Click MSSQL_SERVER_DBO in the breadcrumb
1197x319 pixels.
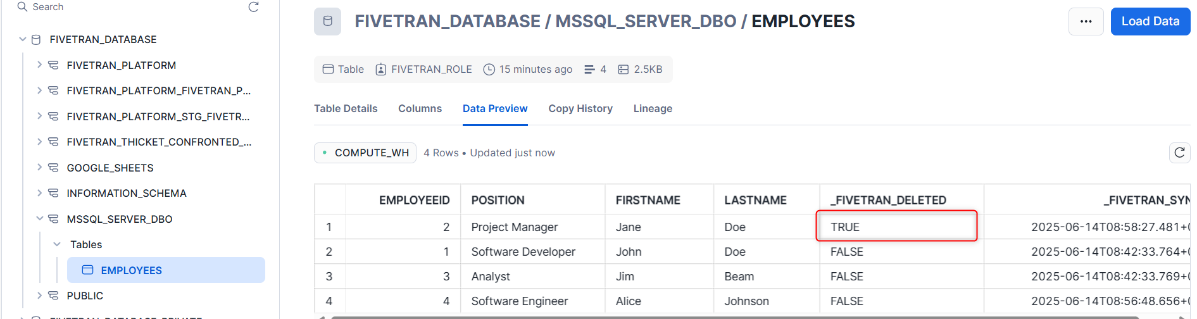(x=646, y=22)
